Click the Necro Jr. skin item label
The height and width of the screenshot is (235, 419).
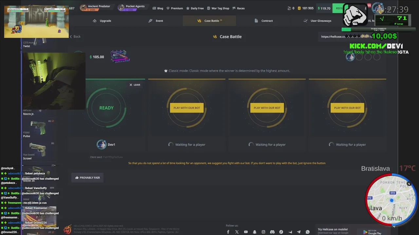click(x=28, y=114)
